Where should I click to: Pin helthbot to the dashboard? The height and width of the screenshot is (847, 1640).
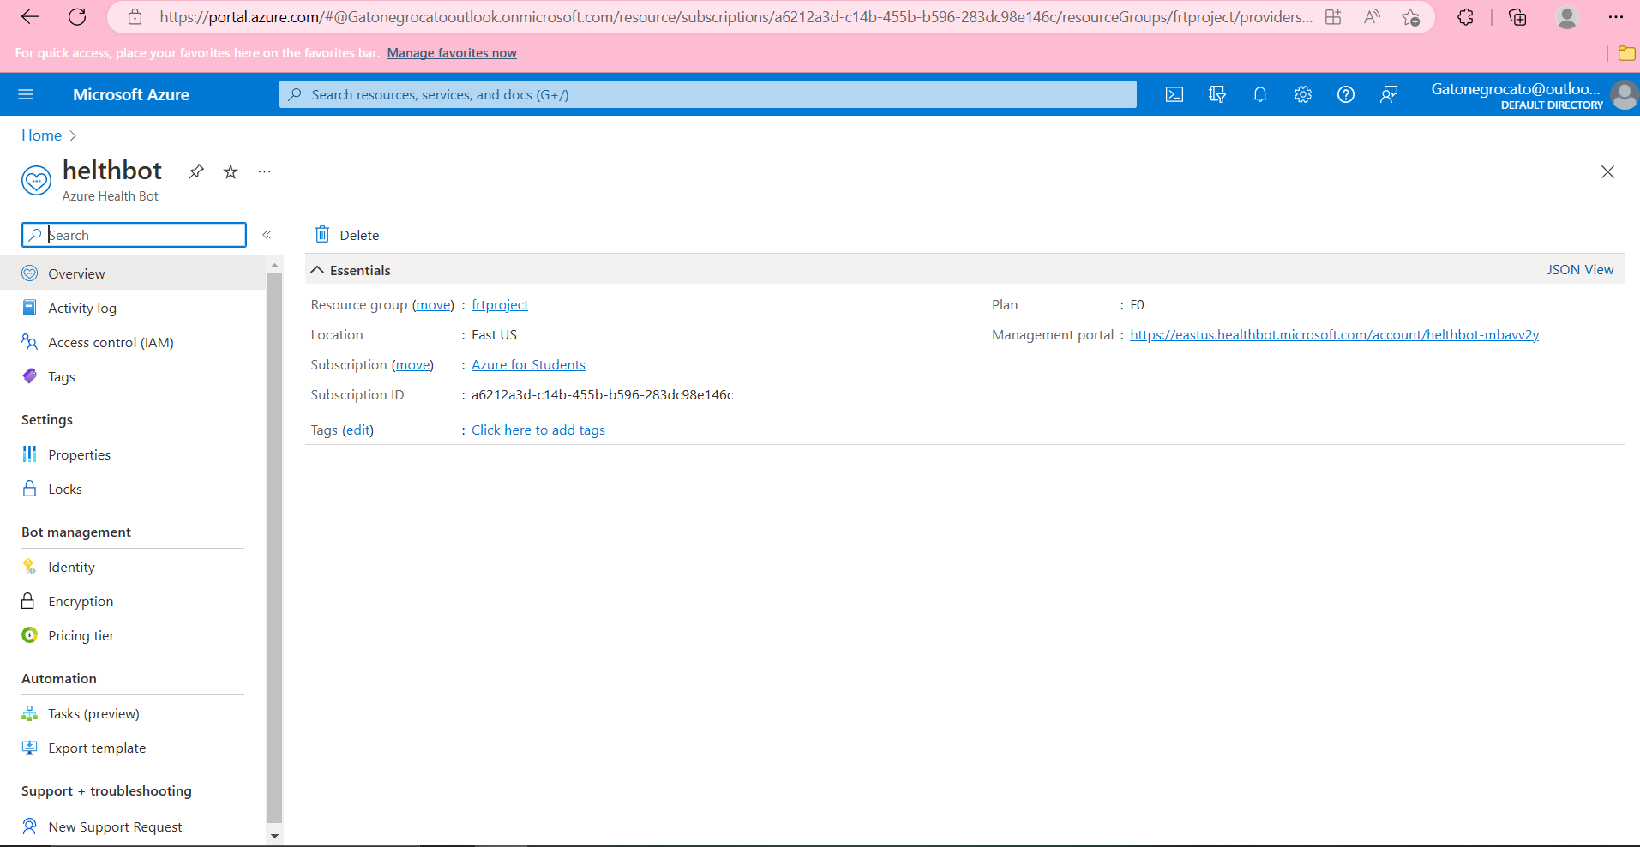coord(196,171)
